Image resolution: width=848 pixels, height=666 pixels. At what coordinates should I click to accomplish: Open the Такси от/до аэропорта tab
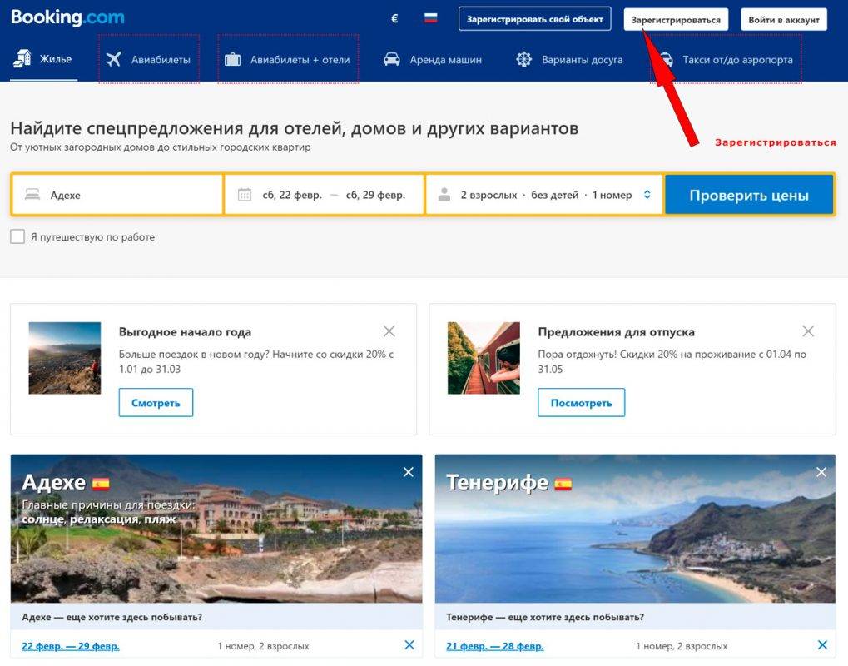click(736, 60)
